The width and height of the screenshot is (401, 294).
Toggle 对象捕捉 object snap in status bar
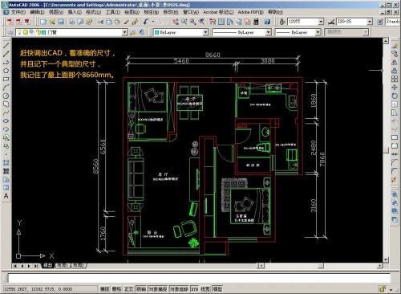tap(157, 289)
